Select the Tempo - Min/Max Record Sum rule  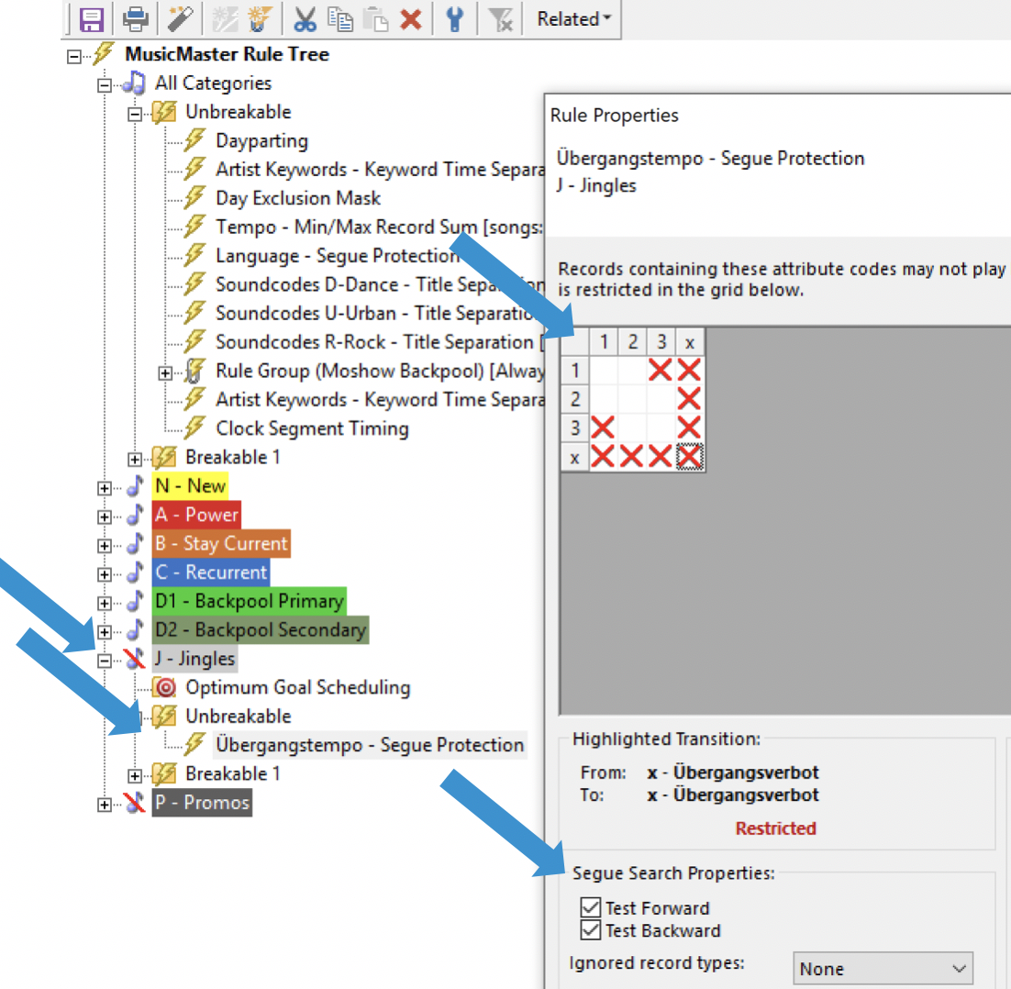point(380,227)
